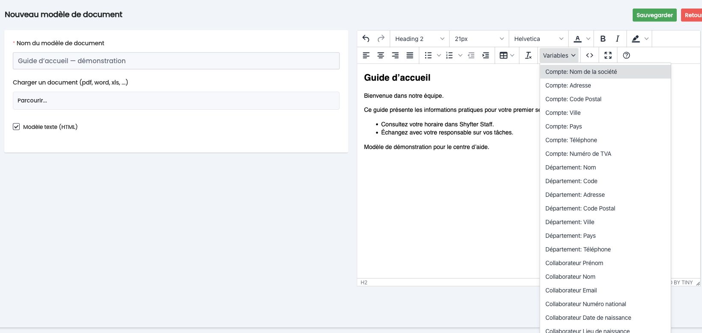Apply bold formatting with the B icon
This screenshot has width=702, height=333.
coord(603,39)
